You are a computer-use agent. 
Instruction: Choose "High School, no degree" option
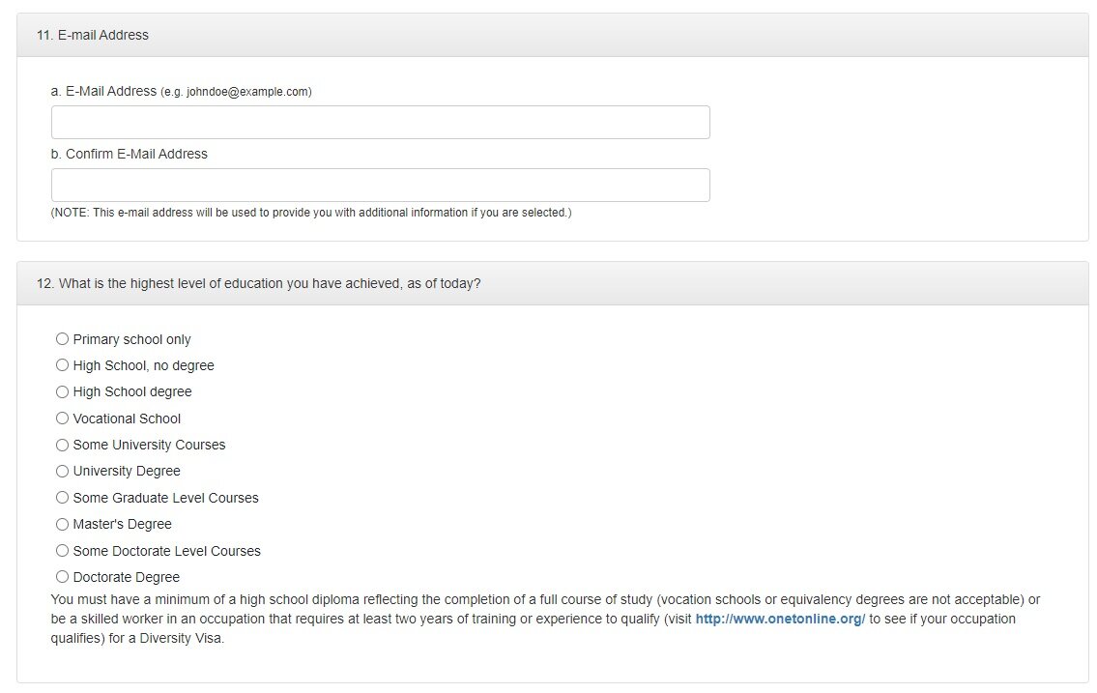click(x=63, y=365)
